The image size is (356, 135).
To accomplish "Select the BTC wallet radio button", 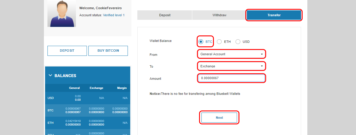I will click(201, 42).
